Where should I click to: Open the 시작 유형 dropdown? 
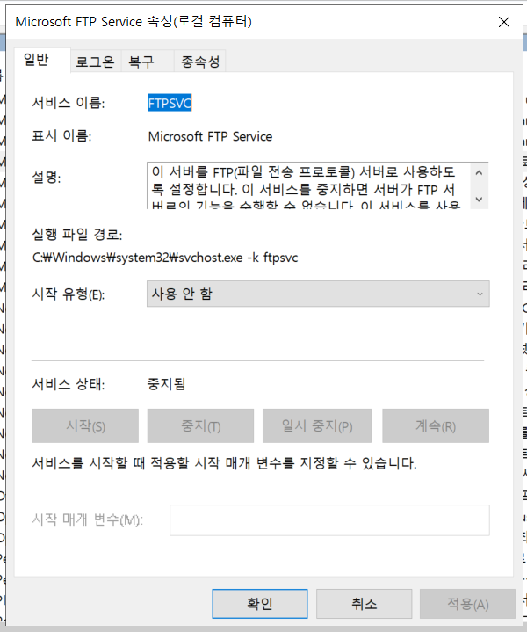coord(318,294)
